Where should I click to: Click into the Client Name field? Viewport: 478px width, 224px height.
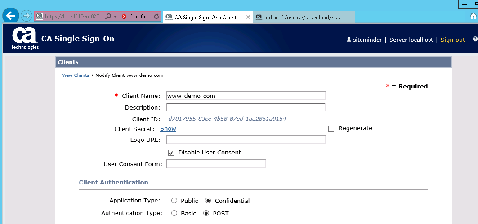tap(246, 96)
